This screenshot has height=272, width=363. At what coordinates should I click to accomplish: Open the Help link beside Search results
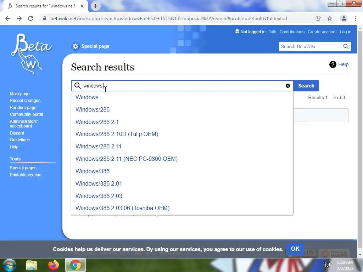pyautogui.click(x=343, y=64)
